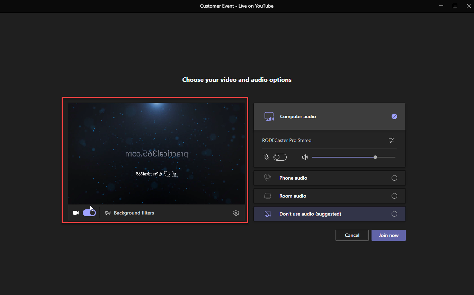Click the muted microphone icon
The image size is (474, 295).
[267, 157]
